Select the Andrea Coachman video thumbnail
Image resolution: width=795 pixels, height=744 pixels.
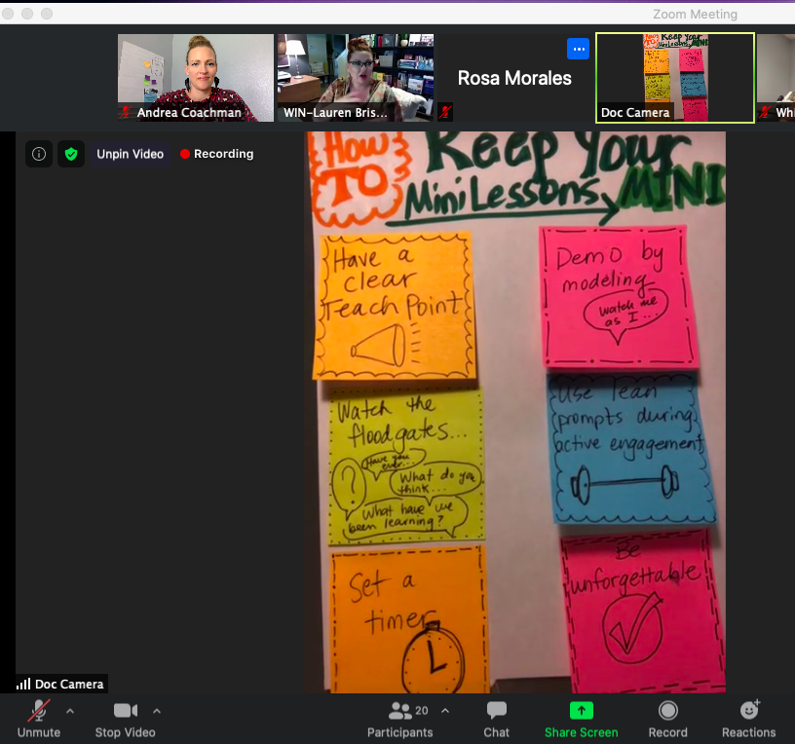196,78
